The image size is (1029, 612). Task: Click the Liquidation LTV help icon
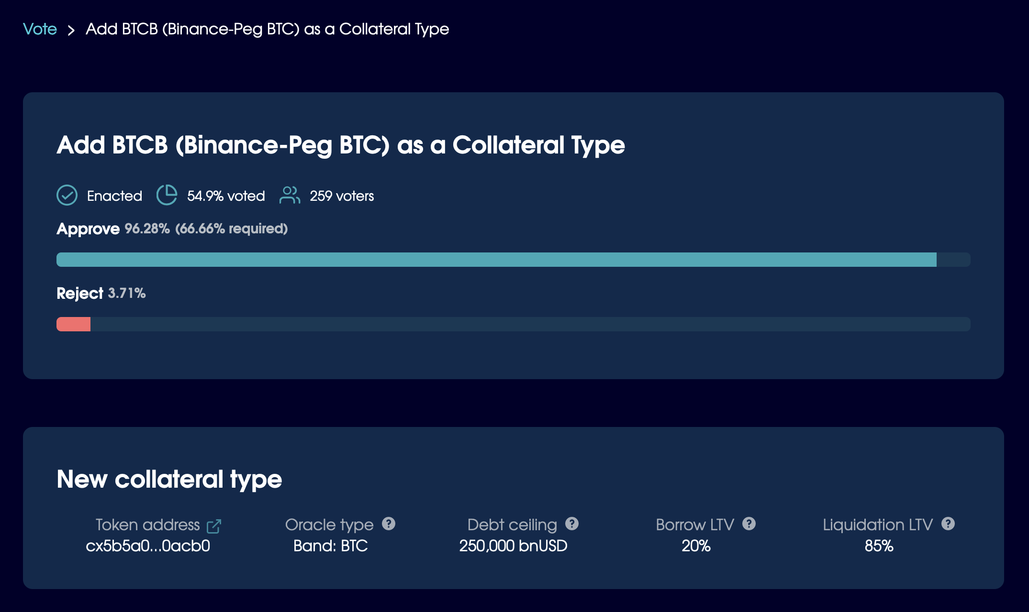pos(948,524)
